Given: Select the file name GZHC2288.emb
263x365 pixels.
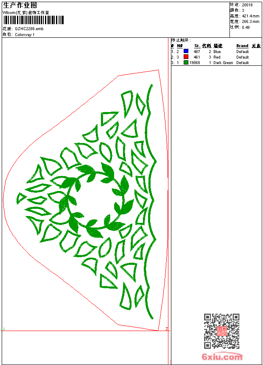Looking at the screenshot, I should pyautogui.click(x=29, y=29).
